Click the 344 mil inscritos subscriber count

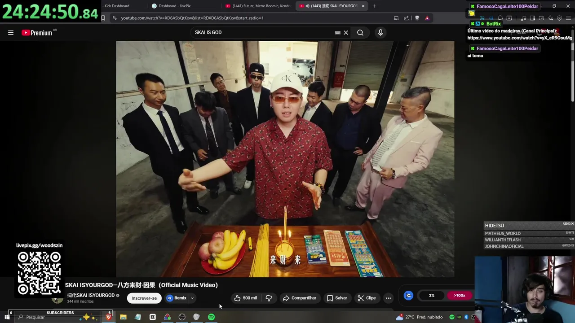(x=80, y=301)
